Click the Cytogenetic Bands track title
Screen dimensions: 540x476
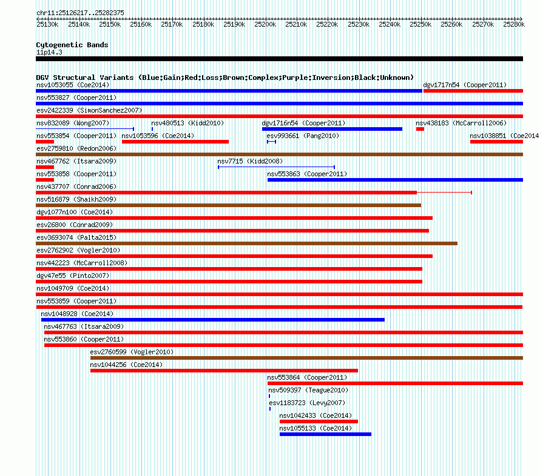(x=72, y=45)
